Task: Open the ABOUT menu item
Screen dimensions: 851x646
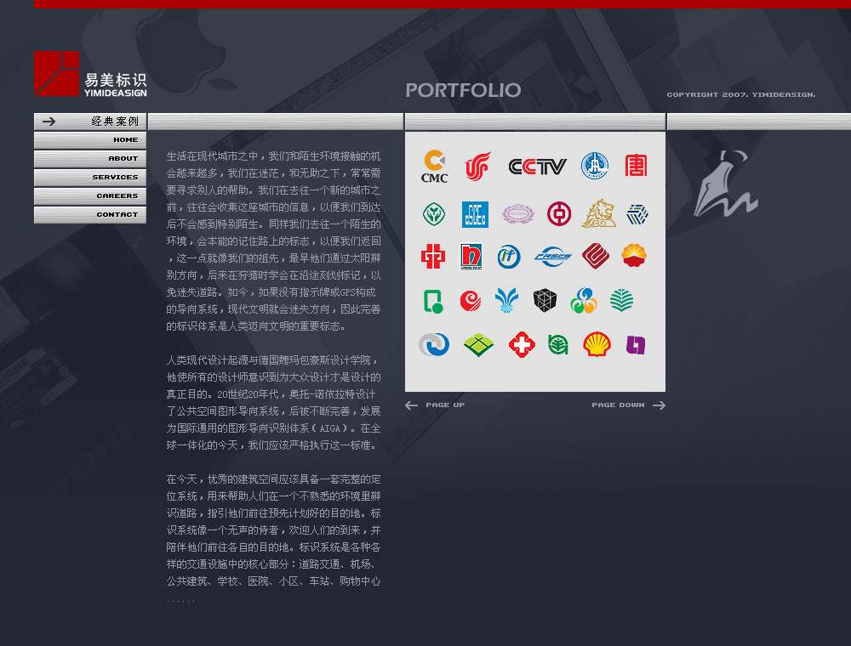Action: (x=90, y=159)
